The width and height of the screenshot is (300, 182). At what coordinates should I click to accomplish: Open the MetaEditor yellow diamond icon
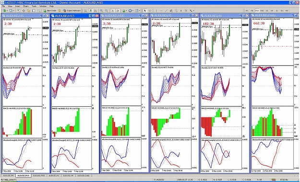pos(60,11)
